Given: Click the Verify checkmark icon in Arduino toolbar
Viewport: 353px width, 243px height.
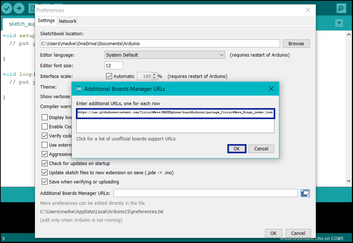Looking at the screenshot, I should pos(7,8).
